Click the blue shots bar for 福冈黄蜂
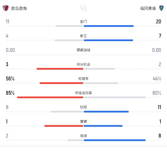167x151 pixels. 109,26
